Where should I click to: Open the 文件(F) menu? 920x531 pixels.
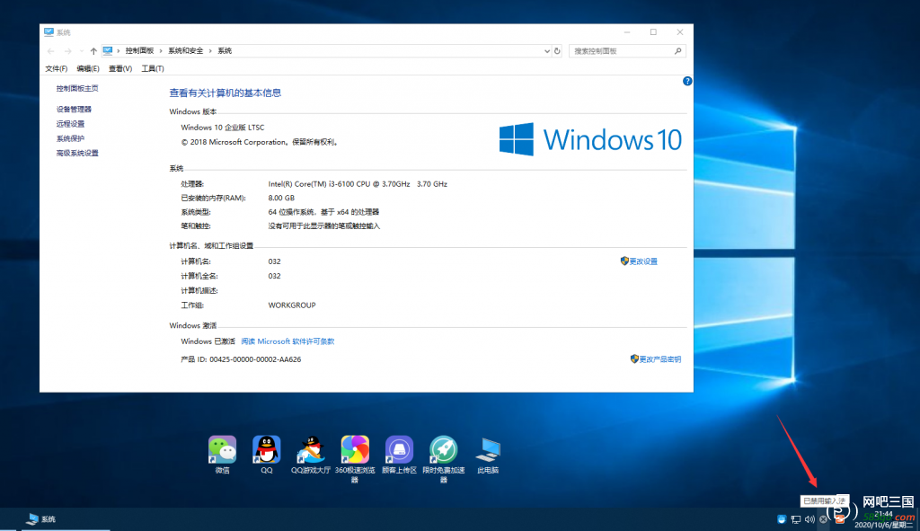pyautogui.click(x=57, y=68)
